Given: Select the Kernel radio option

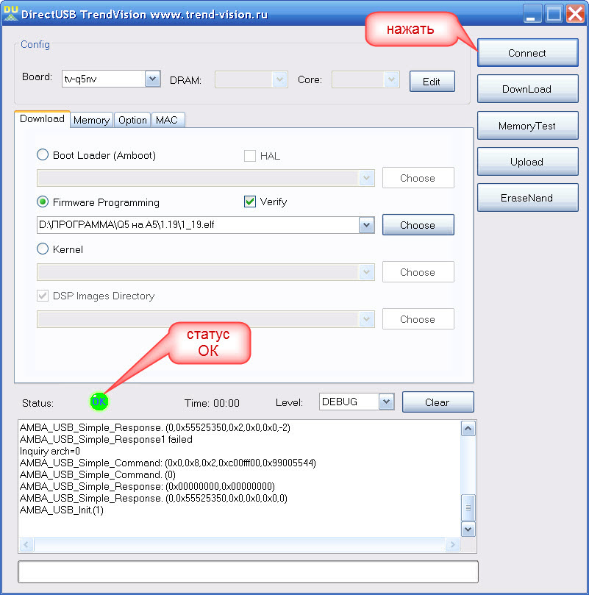Looking at the screenshot, I should pos(43,249).
